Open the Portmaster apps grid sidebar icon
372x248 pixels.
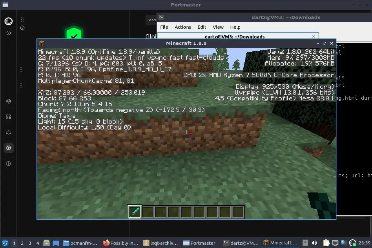click(8, 117)
